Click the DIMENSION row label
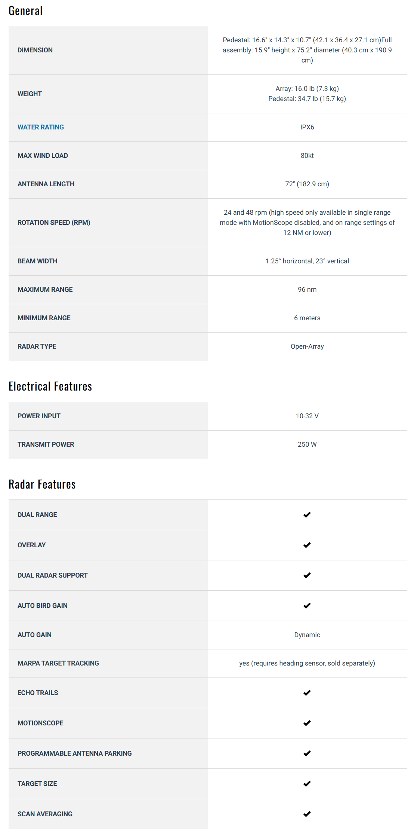This screenshot has height=832, width=408. [x=35, y=50]
